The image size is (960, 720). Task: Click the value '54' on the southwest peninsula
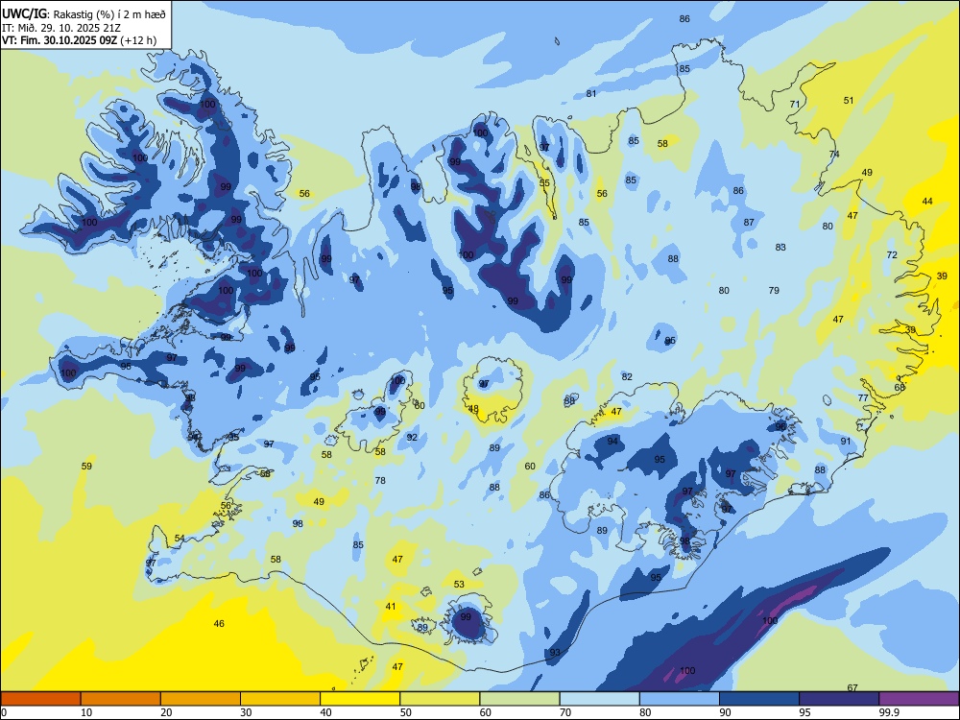(x=180, y=539)
